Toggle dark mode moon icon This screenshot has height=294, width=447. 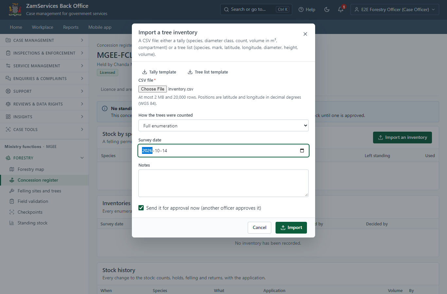pos(327,9)
